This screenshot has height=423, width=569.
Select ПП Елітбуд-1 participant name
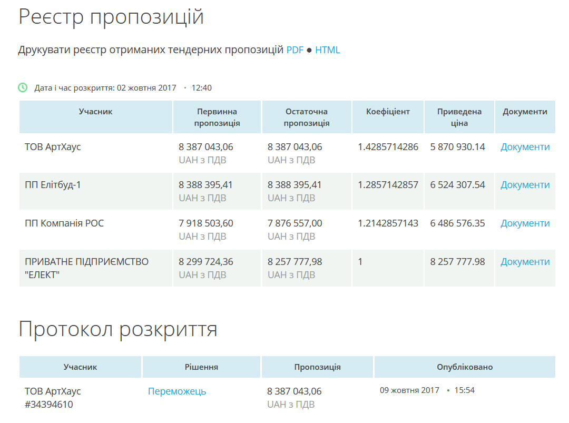click(53, 185)
